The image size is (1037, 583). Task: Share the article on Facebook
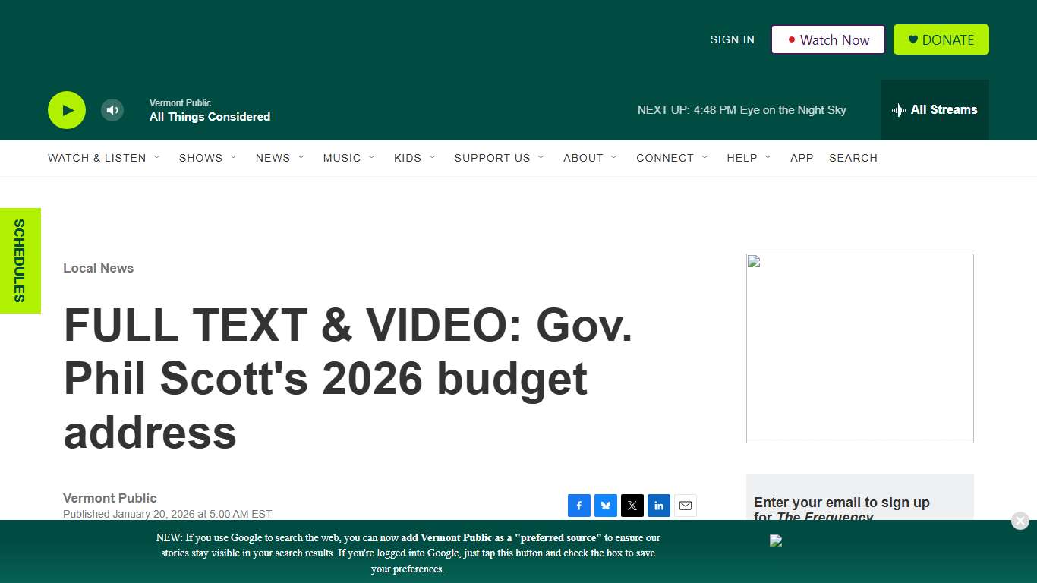point(579,506)
